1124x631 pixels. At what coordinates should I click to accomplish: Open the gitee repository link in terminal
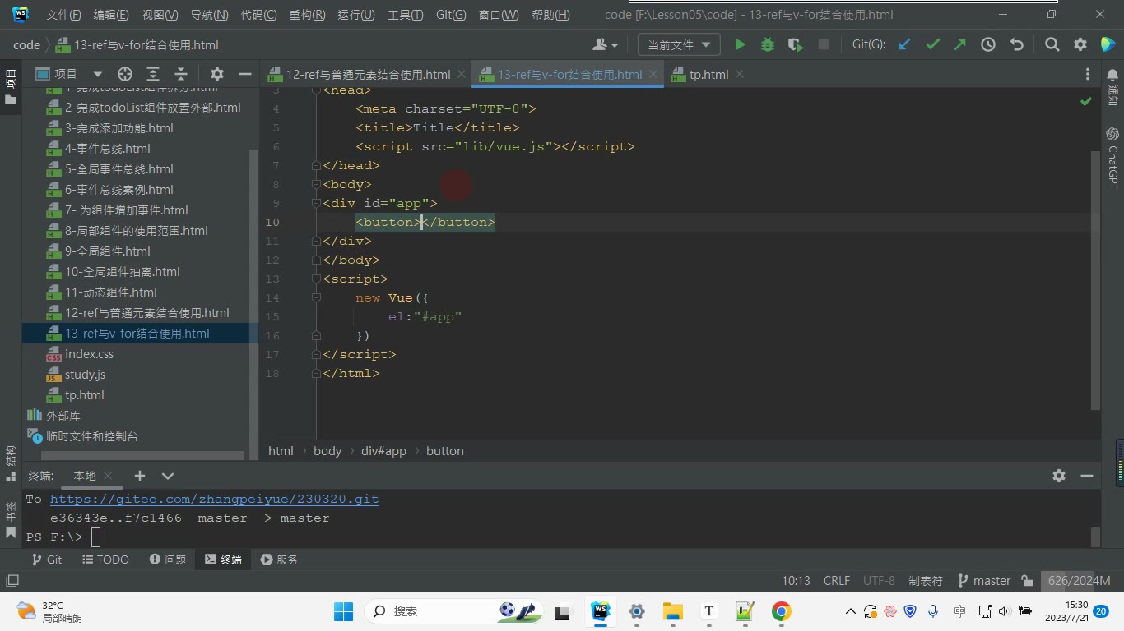click(x=214, y=499)
